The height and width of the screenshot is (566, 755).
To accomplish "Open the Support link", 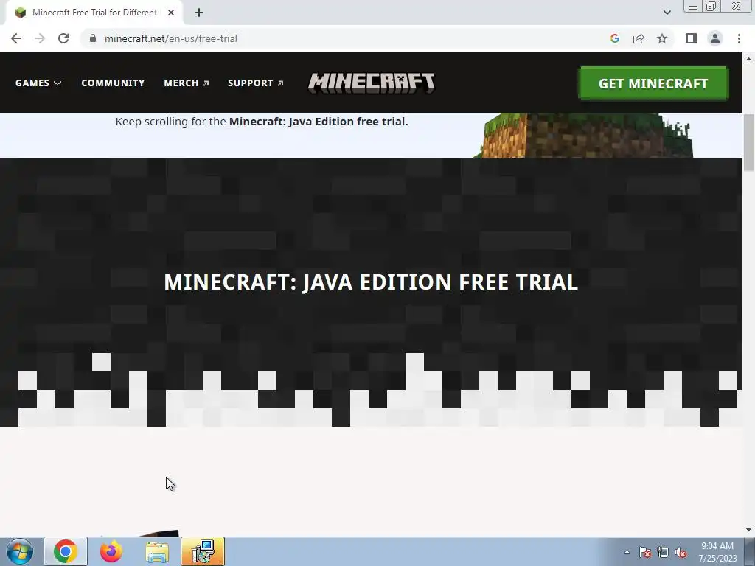I will pos(256,83).
